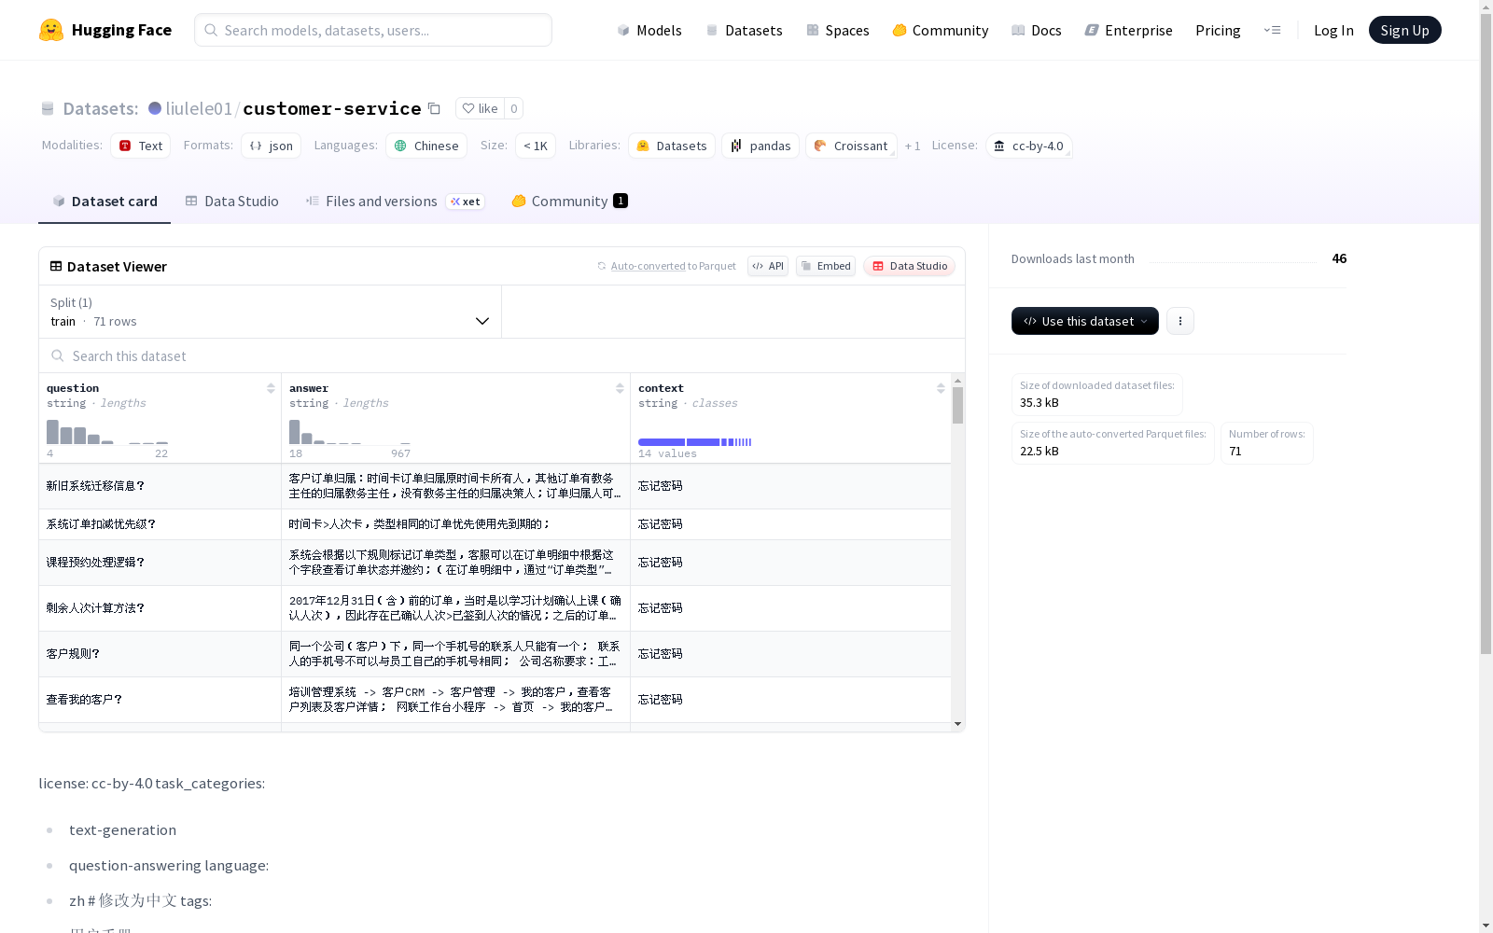This screenshot has width=1493, height=933.
Task: Focus the Search this dataset field
Action: tap(502, 355)
